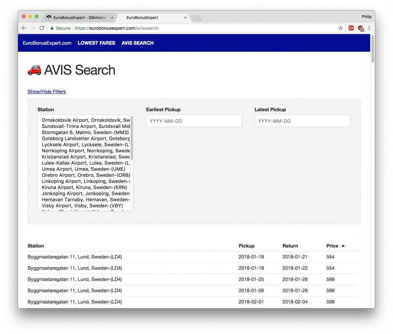Screen dimensions: 393x334
Task: Sort results by the Price column header
Action: coord(332,246)
